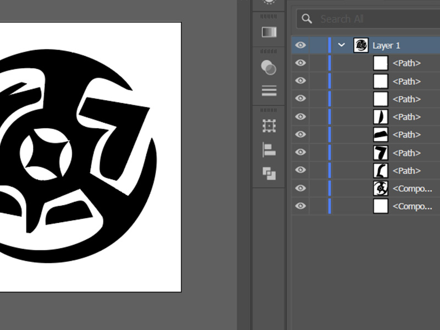Open the Artboards panel
Image resolution: width=440 pixels, height=330 pixels.
tap(268, 125)
